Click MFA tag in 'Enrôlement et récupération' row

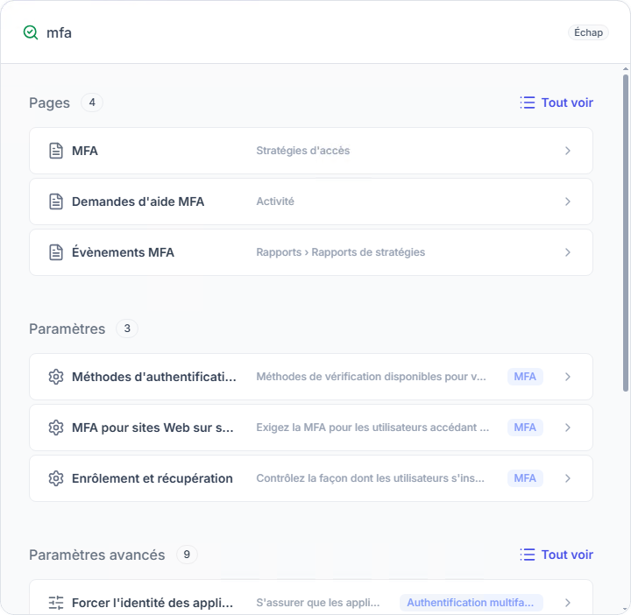click(x=525, y=478)
